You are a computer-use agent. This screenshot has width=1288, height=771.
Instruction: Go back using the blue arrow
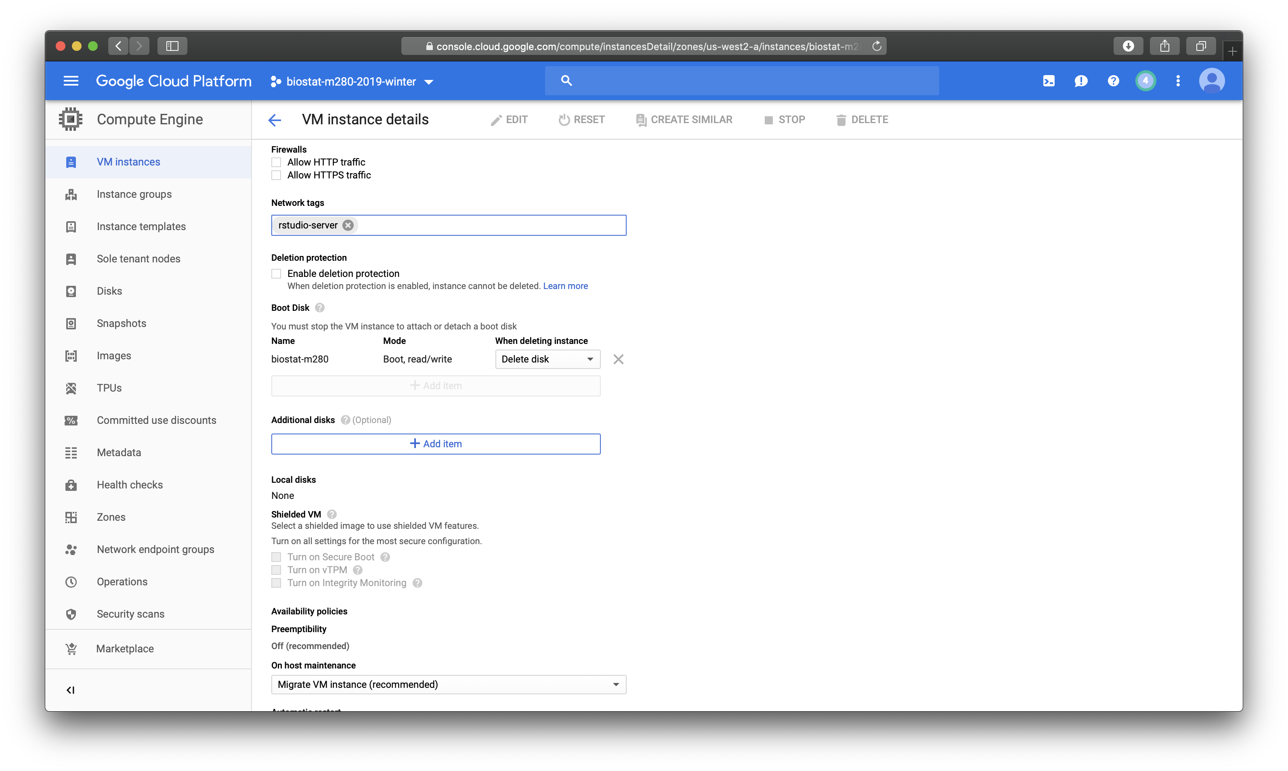274,120
